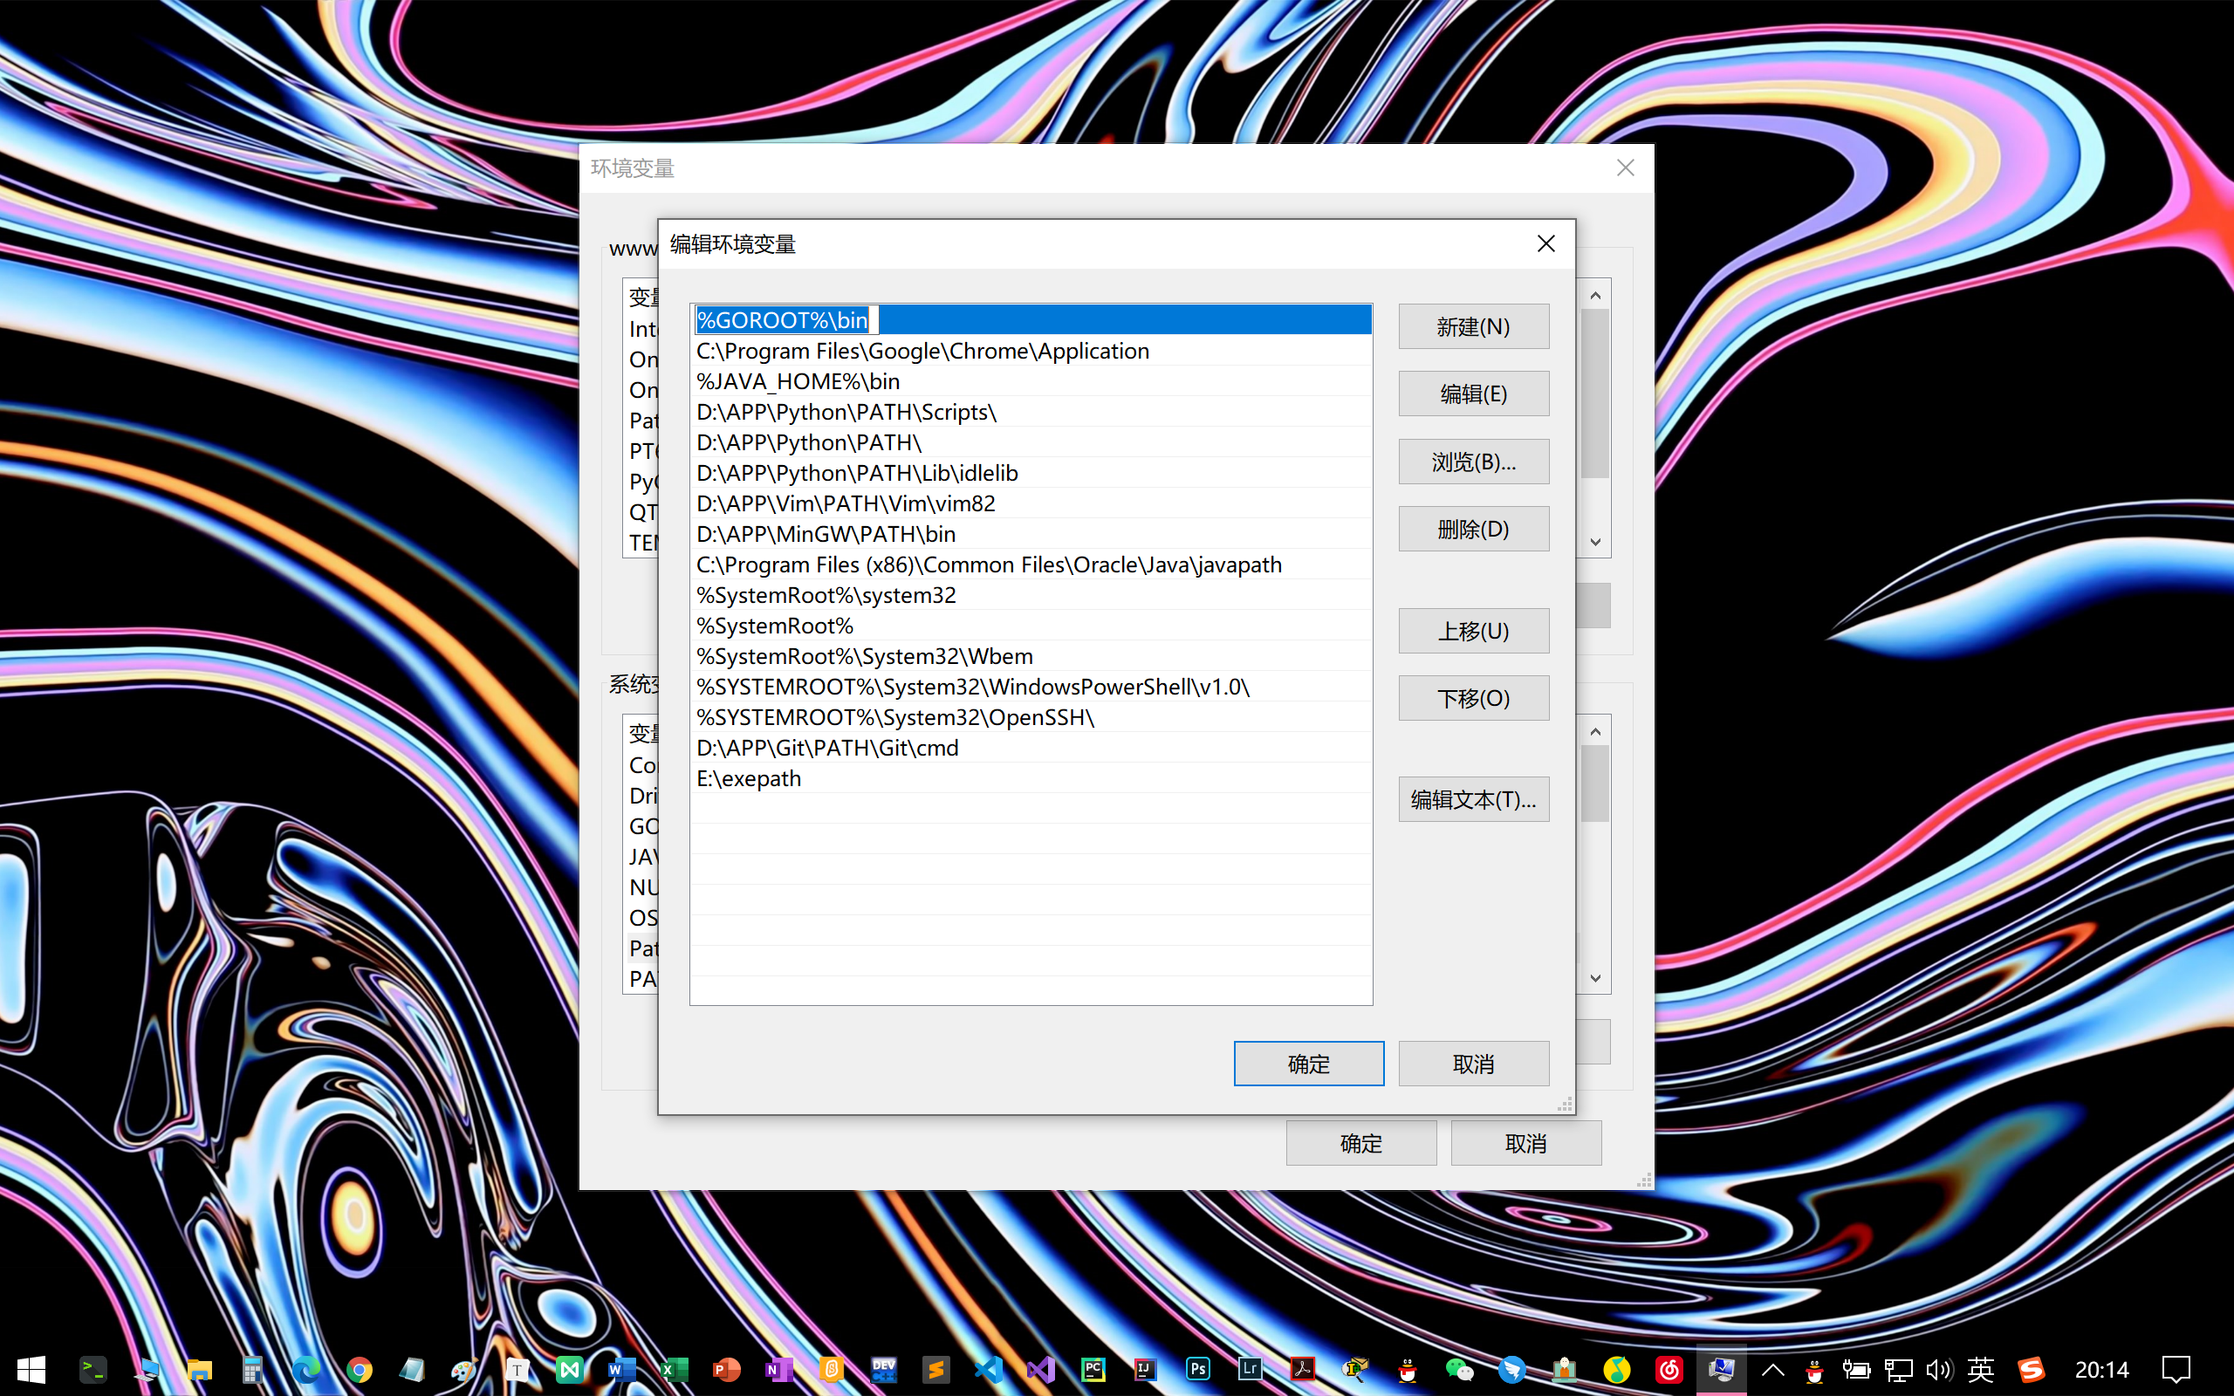Open PyCharm from the taskbar
This screenshot has width=2234, height=1396.
click(1093, 1369)
